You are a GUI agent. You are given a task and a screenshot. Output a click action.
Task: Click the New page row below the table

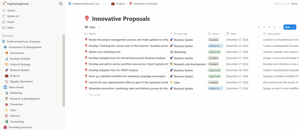click(95, 95)
